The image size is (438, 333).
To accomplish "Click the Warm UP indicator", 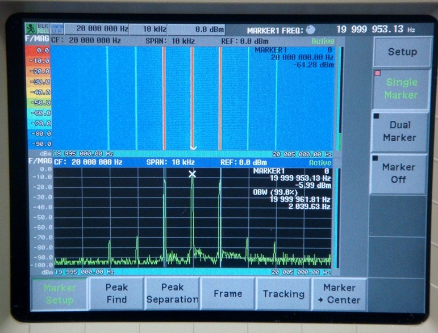I will [57, 29].
